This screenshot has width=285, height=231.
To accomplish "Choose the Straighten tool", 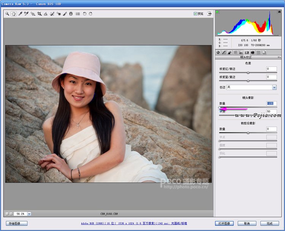I will (46, 14).
